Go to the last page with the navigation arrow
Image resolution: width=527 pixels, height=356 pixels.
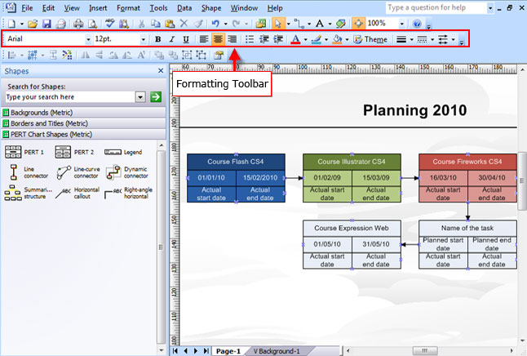coord(206,351)
